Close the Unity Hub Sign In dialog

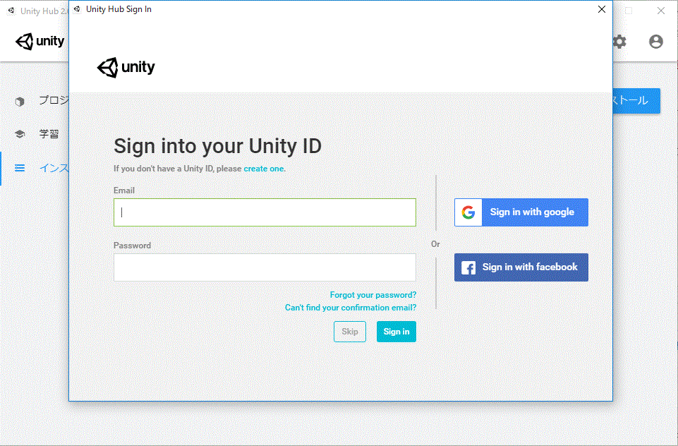[601, 9]
